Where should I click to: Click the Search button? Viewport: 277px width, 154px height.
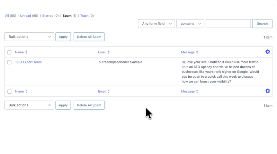click(x=262, y=24)
